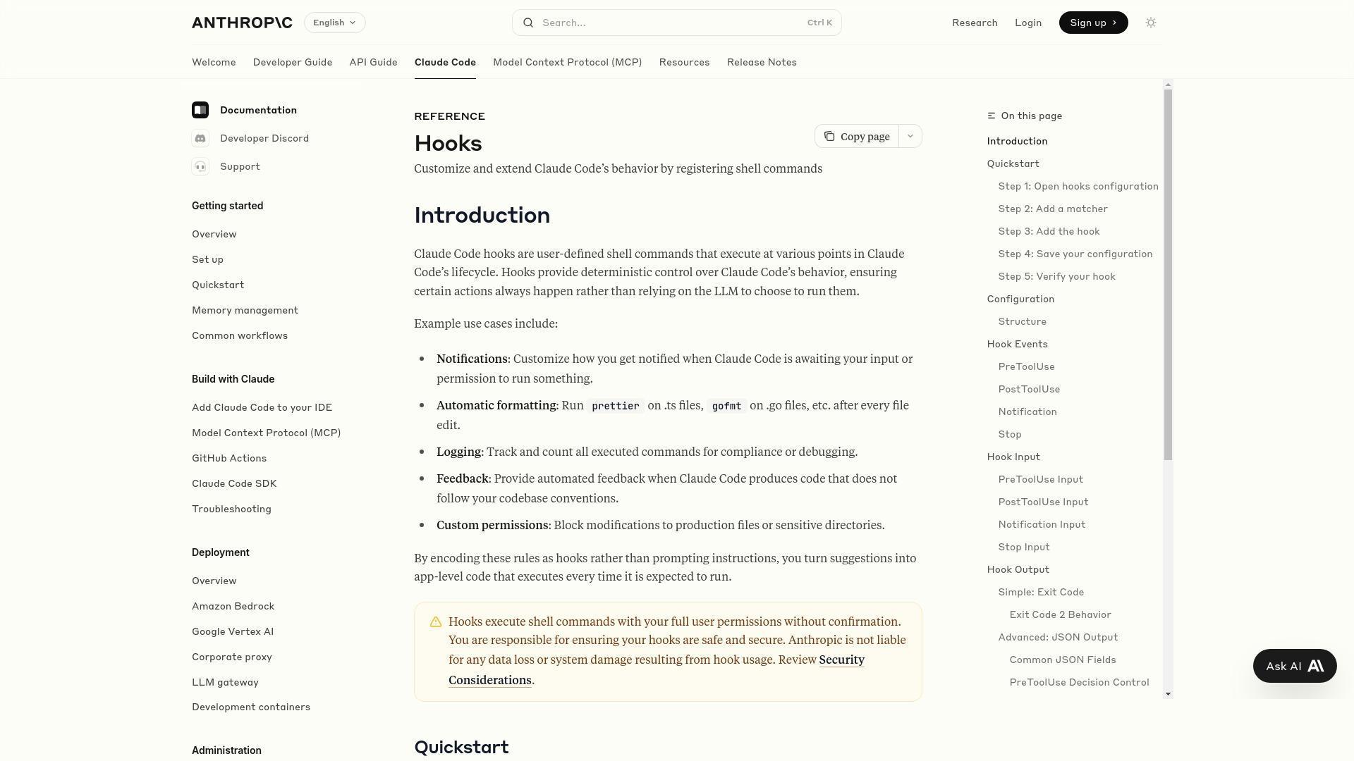Open the Developer Guide tab
1354x761 pixels.
coord(293,62)
